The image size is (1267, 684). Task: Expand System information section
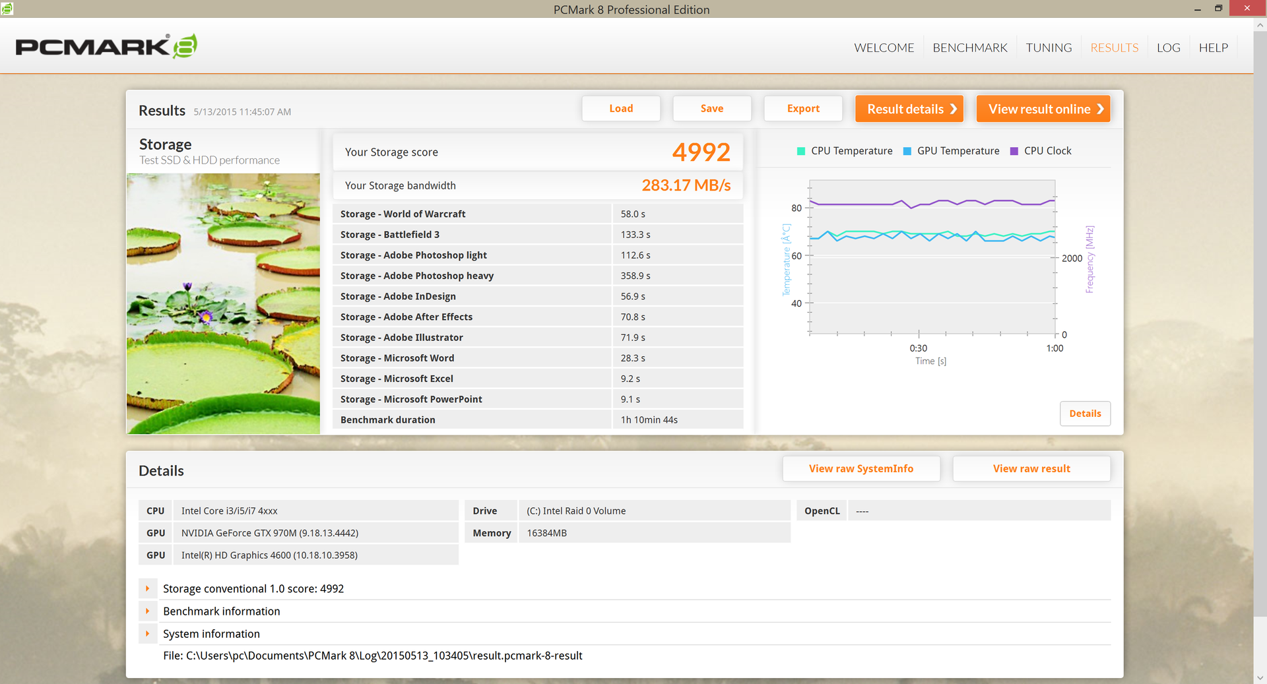click(x=148, y=633)
